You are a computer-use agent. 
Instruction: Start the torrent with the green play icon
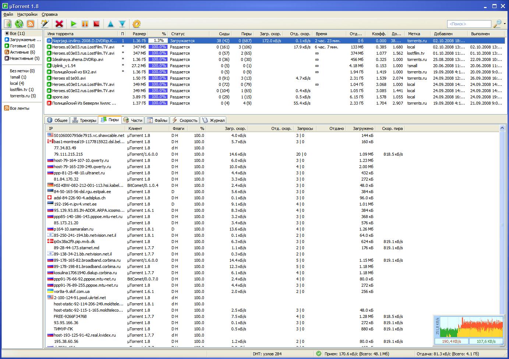(x=74, y=24)
